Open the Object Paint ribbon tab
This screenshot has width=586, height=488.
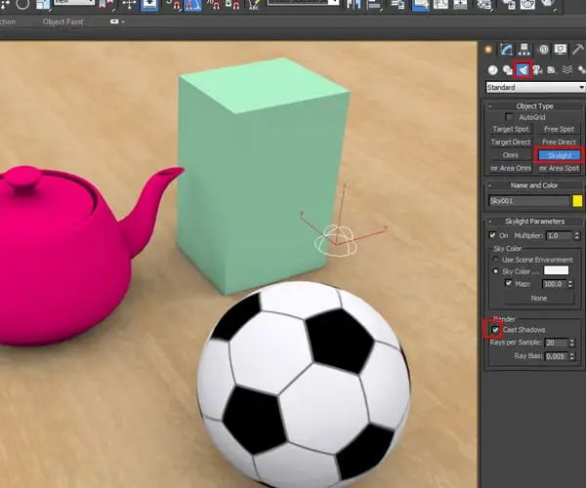click(63, 21)
